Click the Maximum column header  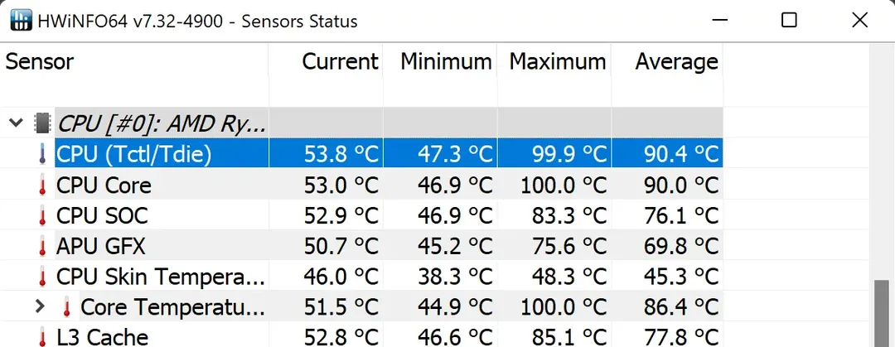[557, 62]
